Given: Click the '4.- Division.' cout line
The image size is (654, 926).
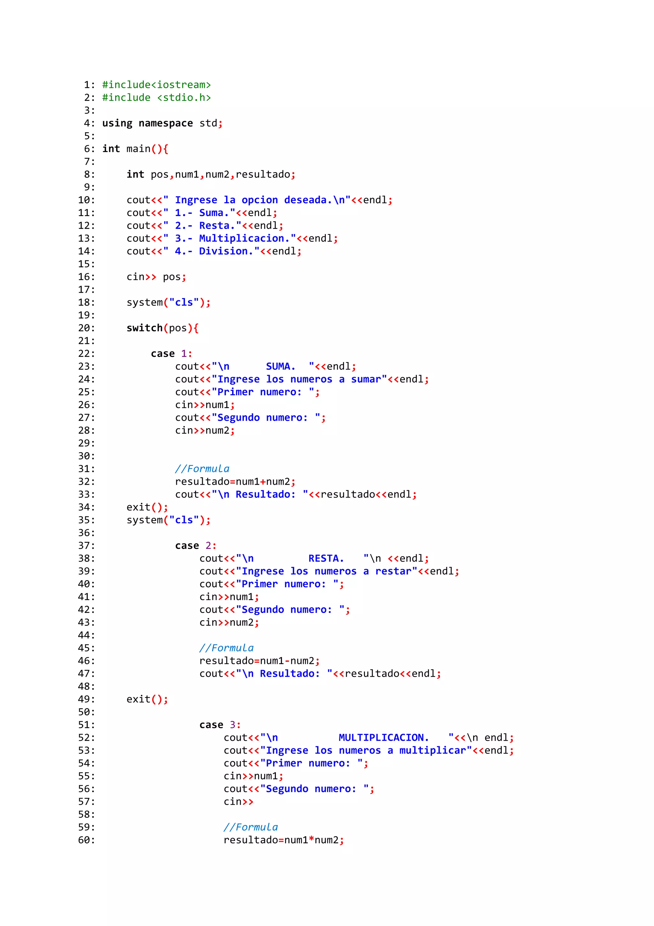Looking at the screenshot, I should click(x=214, y=251).
